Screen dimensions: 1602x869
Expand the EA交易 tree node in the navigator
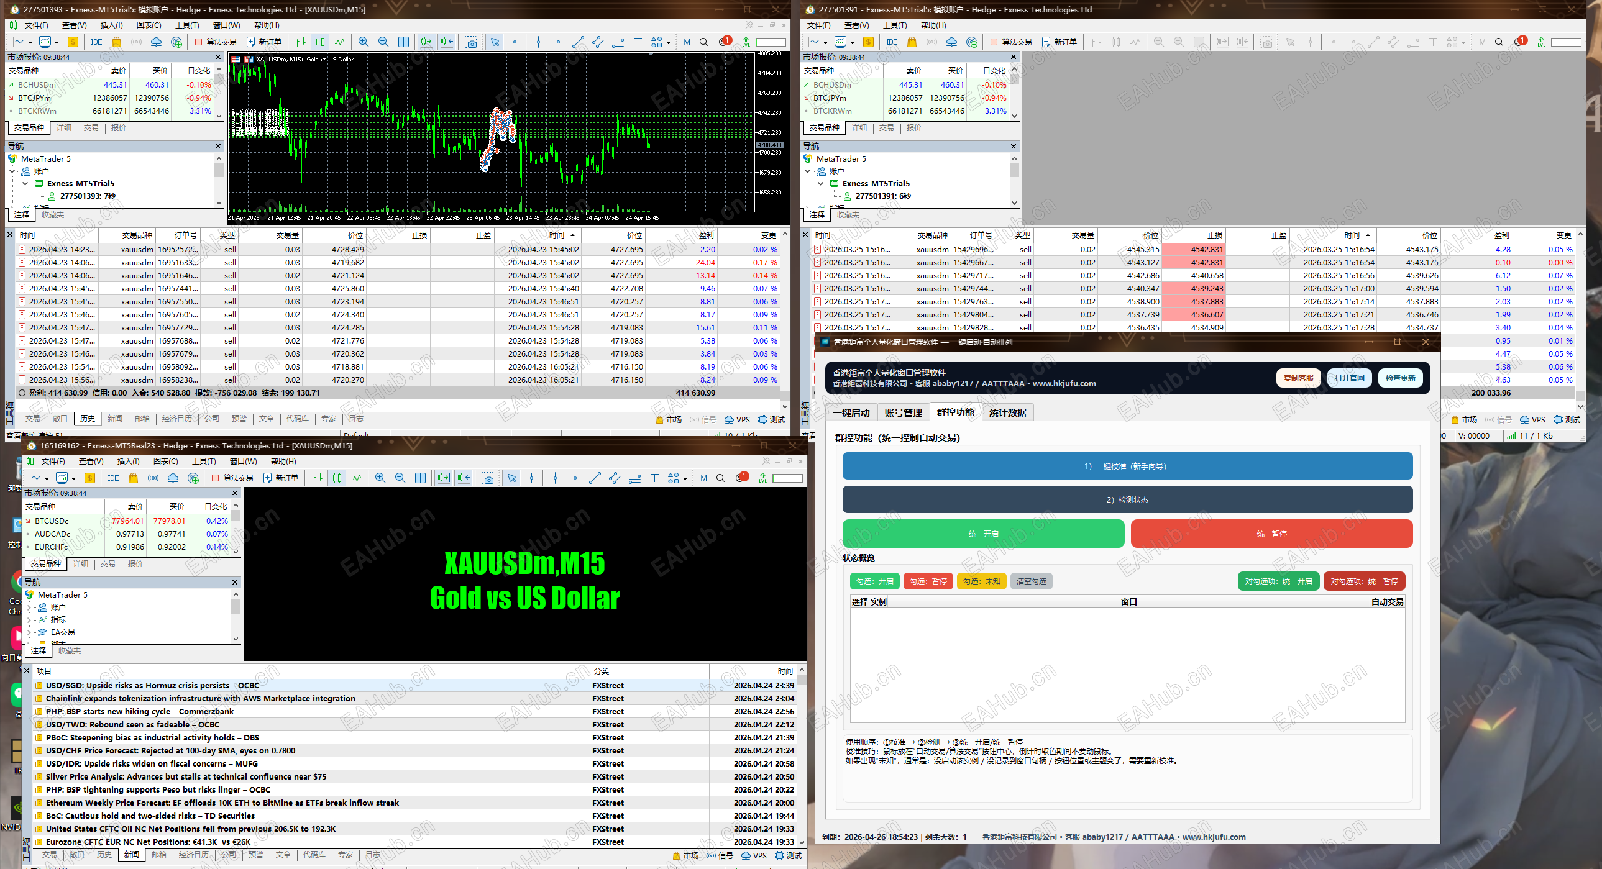[x=29, y=632]
